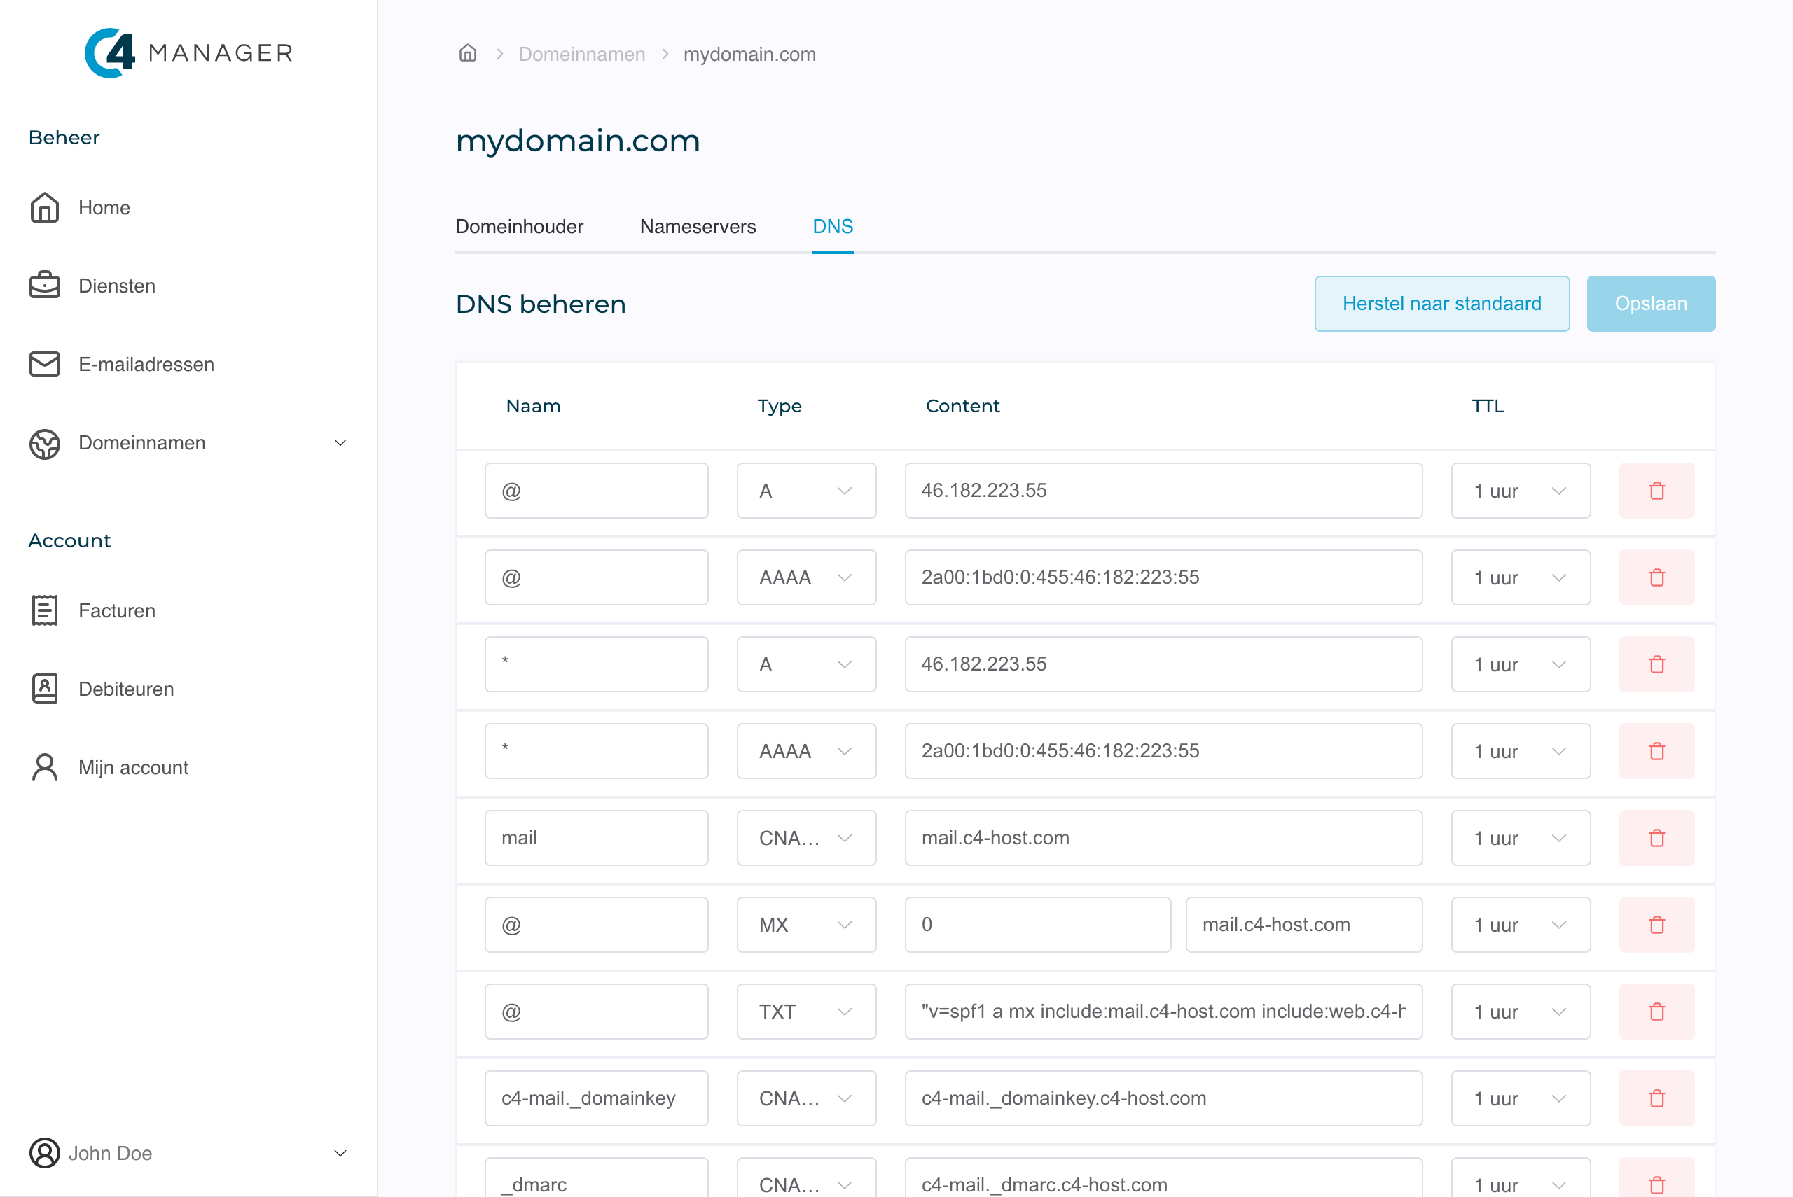The width and height of the screenshot is (1793, 1197).
Task: Expand the Domeinnamen sidebar submenu
Action: [340, 443]
